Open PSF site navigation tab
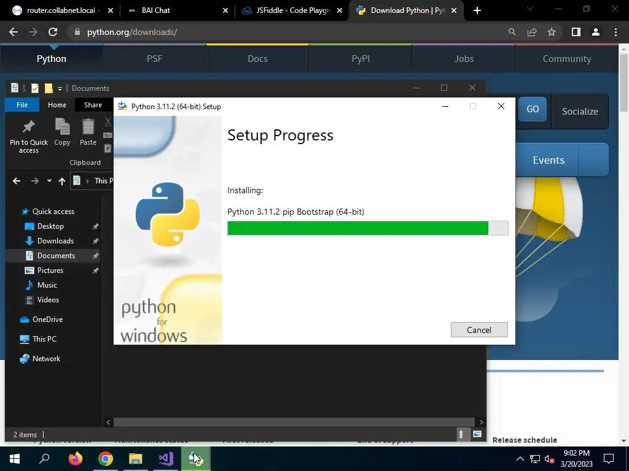 click(x=154, y=58)
